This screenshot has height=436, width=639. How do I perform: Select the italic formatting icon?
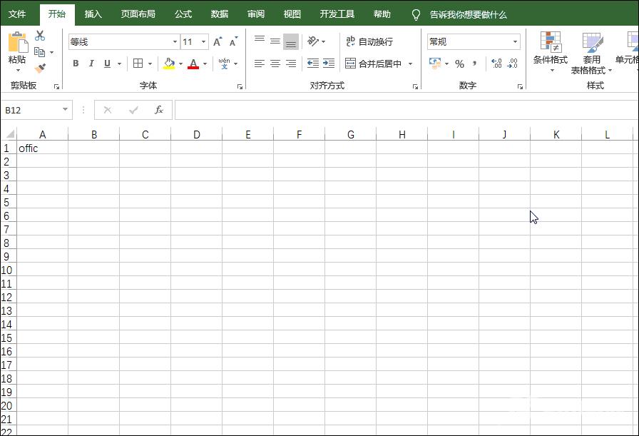(x=91, y=64)
